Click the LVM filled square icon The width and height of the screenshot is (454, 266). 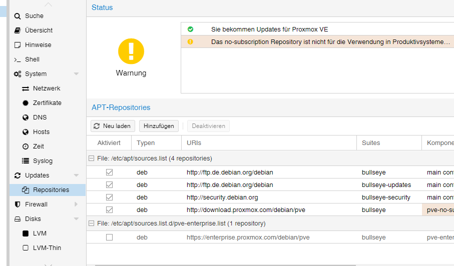coord(26,233)
